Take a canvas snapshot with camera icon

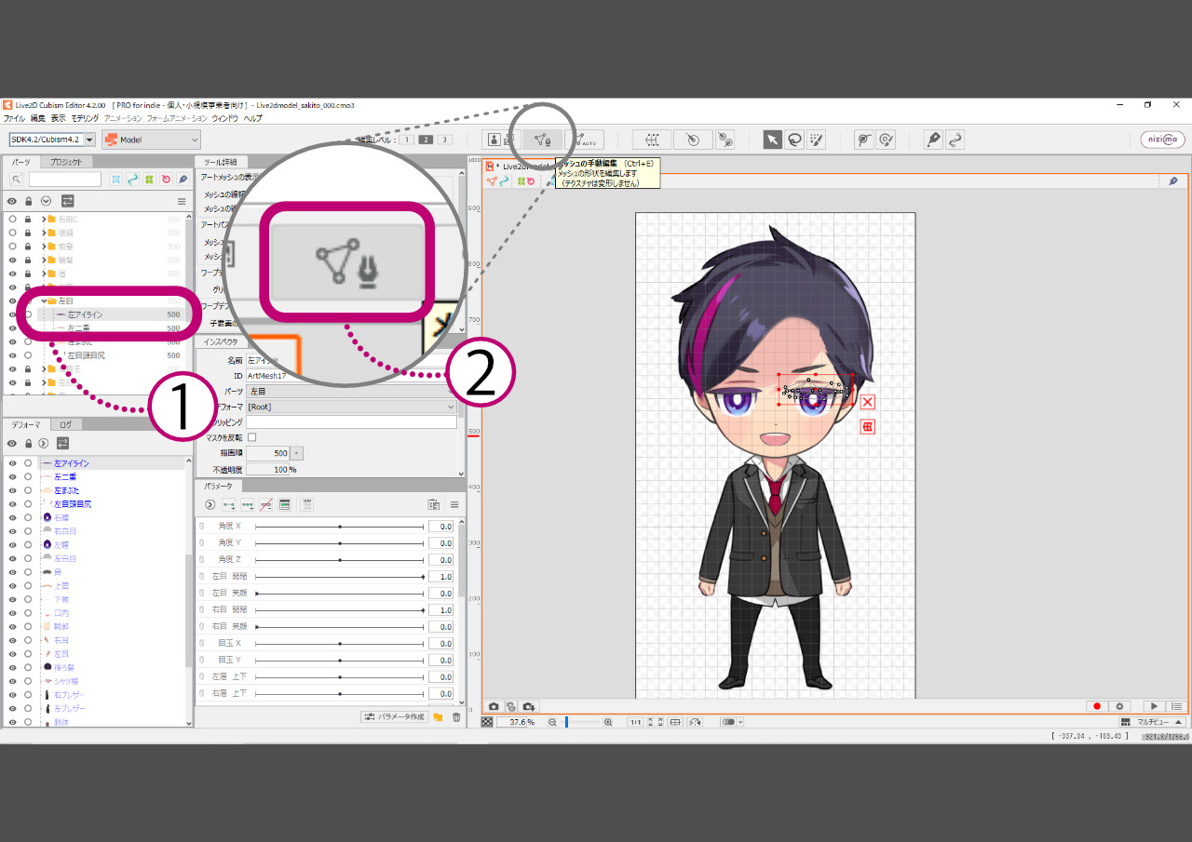(494, 706)
